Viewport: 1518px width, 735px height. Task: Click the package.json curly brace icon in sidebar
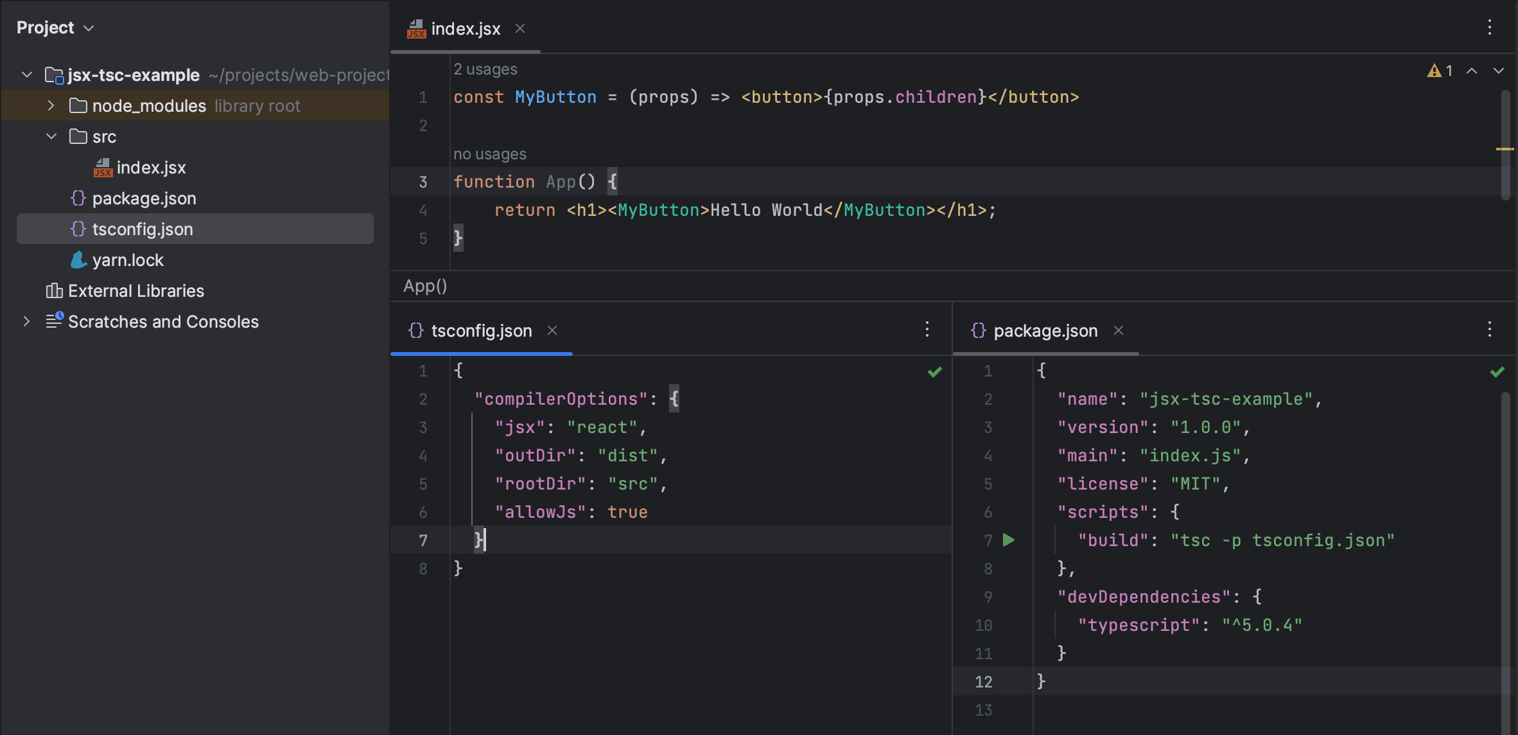click(78, 197)
